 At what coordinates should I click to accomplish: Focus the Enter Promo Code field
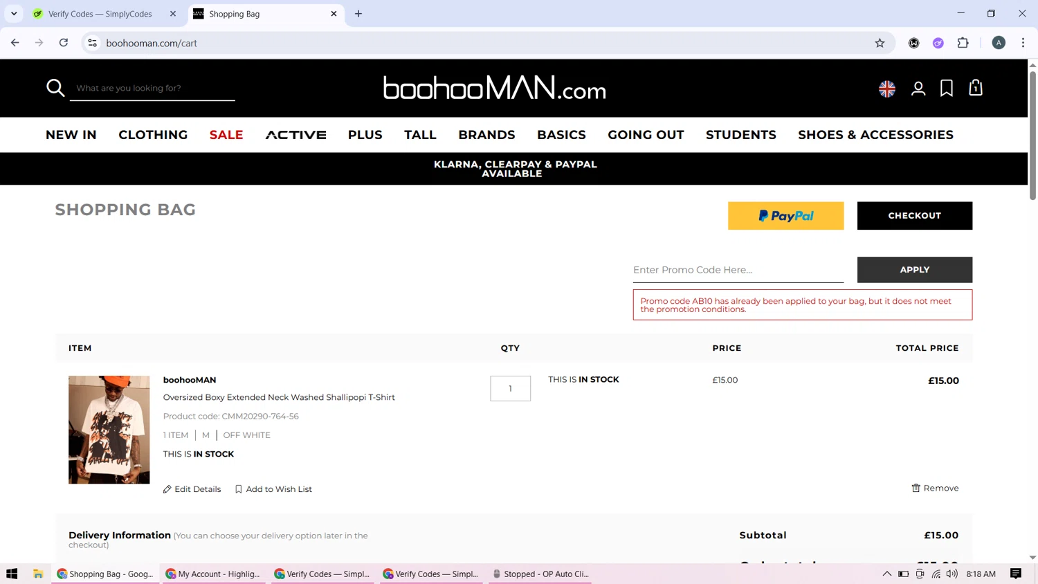[738, 270]
